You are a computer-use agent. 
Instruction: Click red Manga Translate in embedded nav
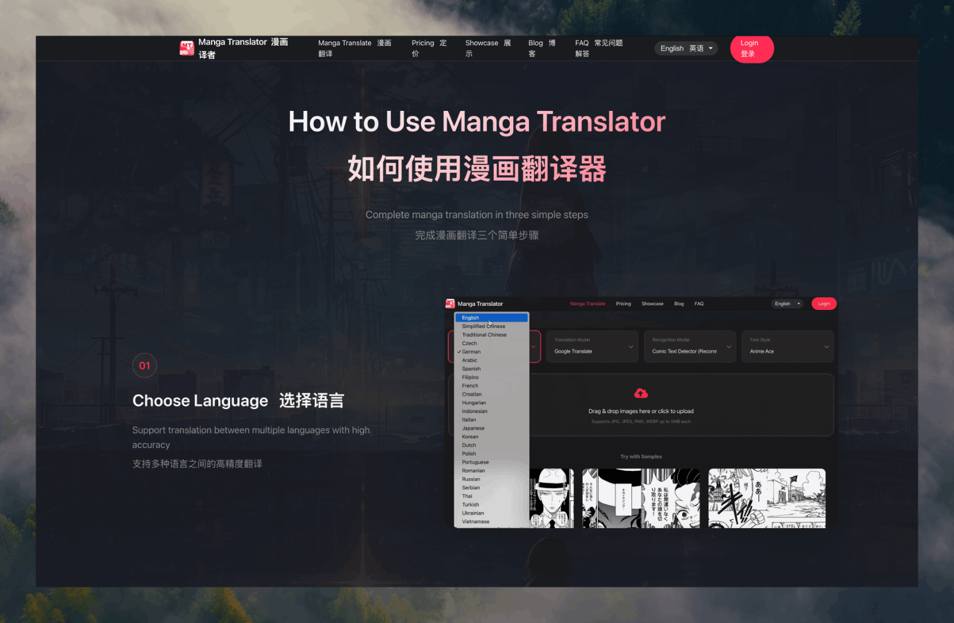[587, 303]
